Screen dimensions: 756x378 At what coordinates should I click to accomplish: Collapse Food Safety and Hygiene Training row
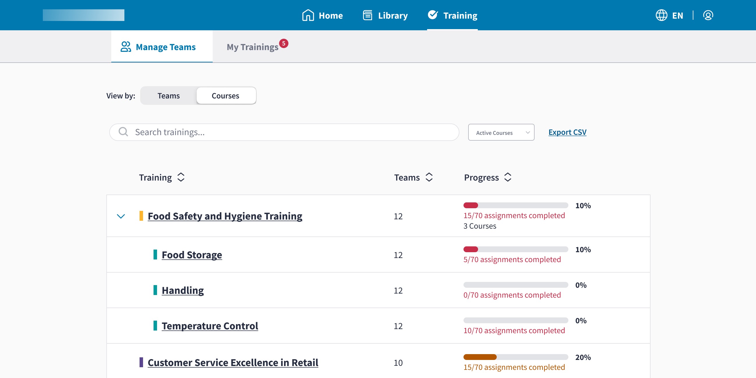point(121,216)
